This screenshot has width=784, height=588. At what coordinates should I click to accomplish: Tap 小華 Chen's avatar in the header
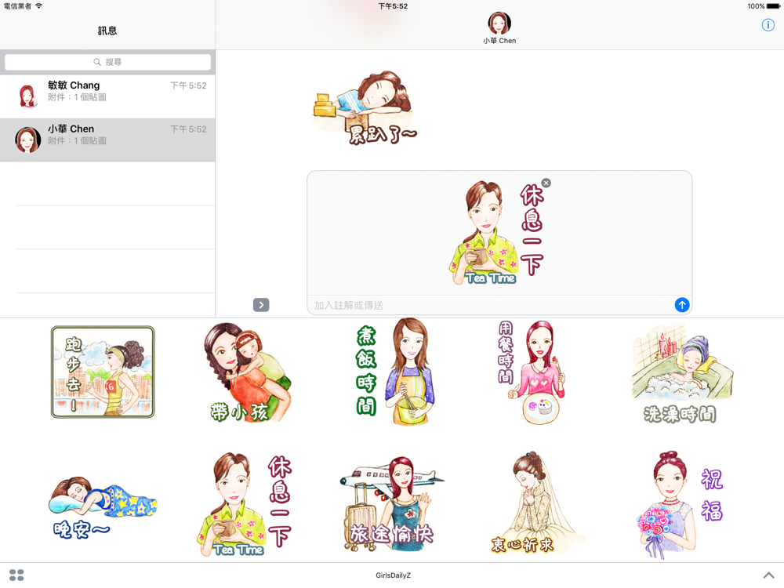click(x=499, y=23)
